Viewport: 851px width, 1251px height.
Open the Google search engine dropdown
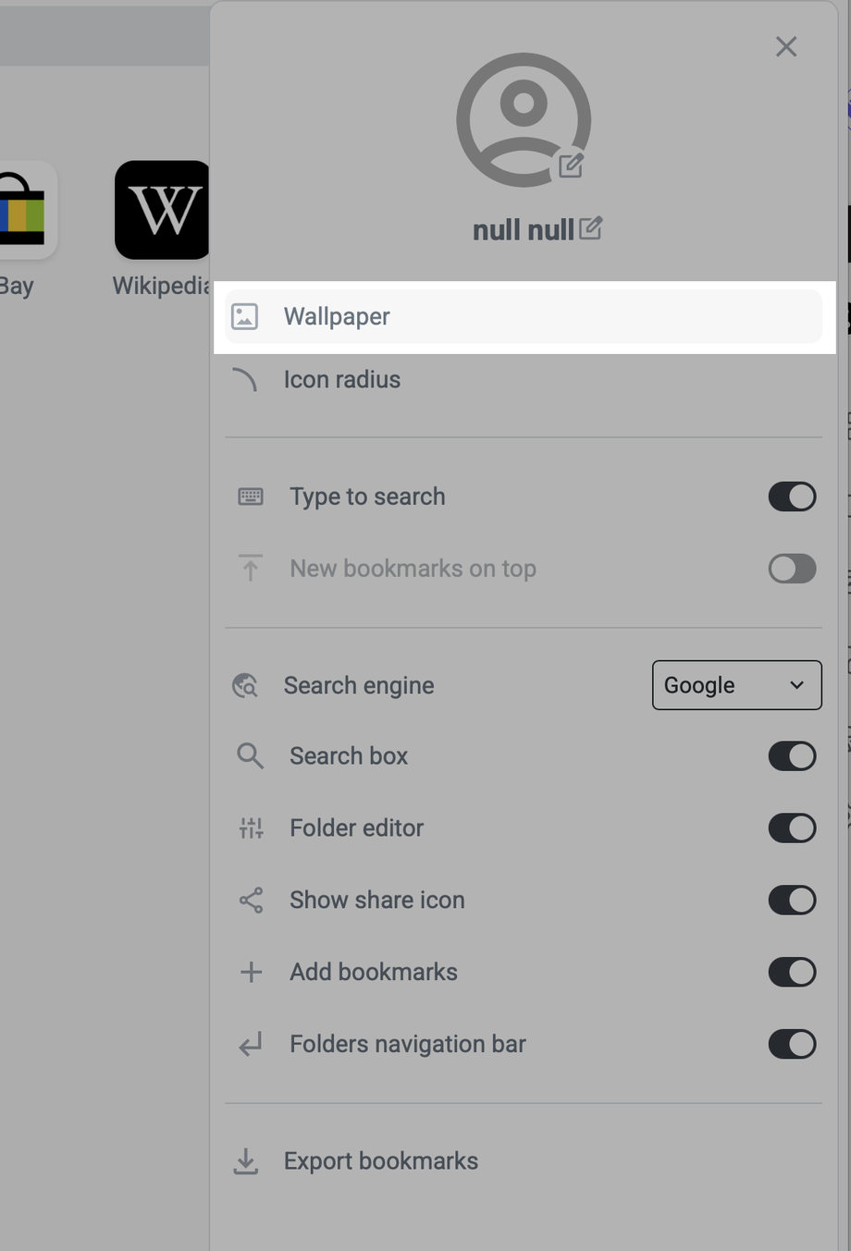click(x=736, y=685)
